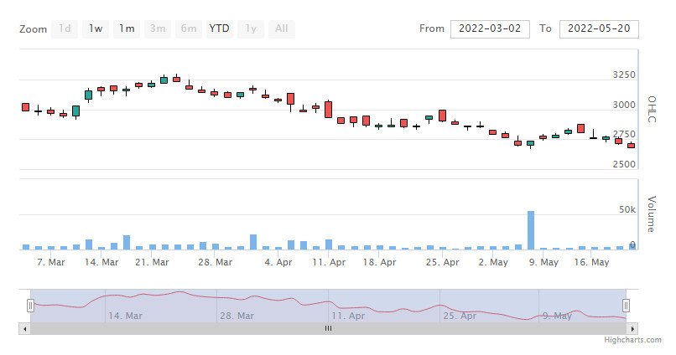Select the 6m zoom button
The width and height of the screenshot is (676, 355).
189,28
